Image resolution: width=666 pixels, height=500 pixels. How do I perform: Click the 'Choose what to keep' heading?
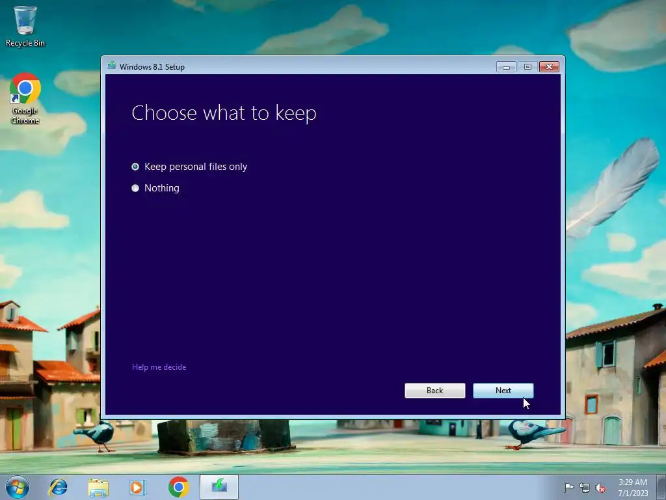click(x=224, y=113)
